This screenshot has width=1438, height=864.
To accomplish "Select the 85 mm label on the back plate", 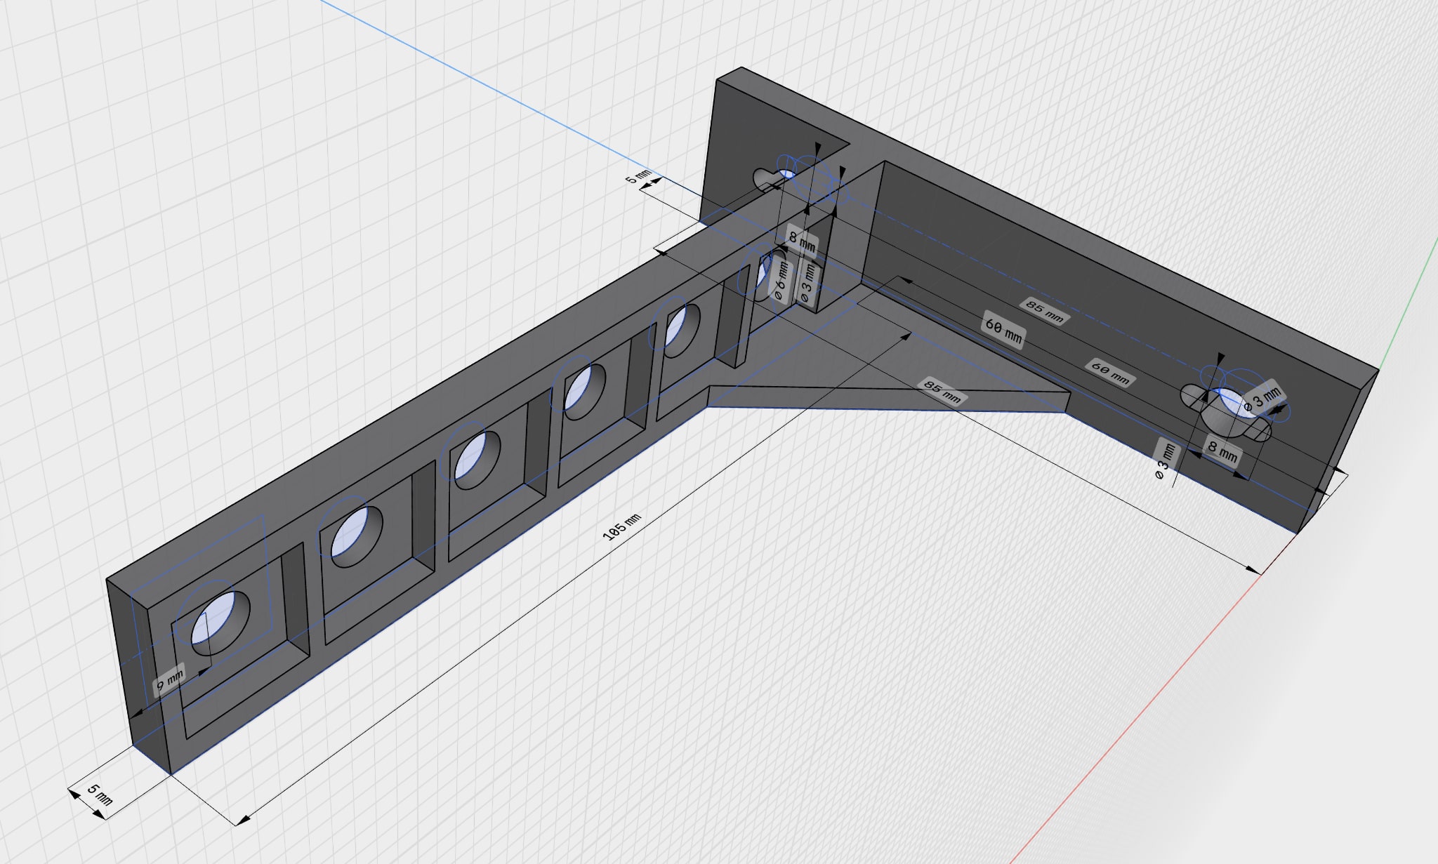I will click(1045, 311).
